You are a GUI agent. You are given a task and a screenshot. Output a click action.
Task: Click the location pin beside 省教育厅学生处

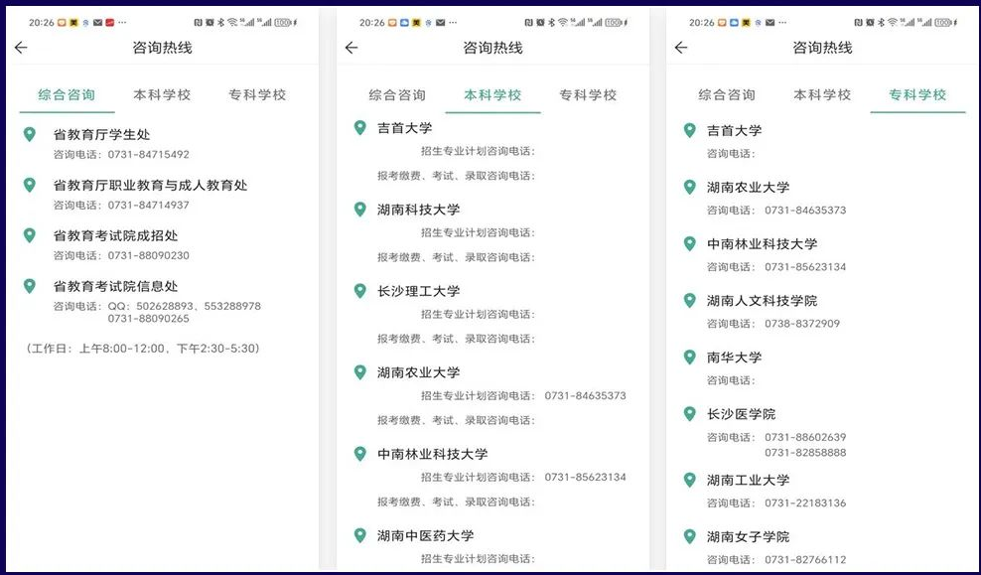pyautogui.click(x=29, y=136)
